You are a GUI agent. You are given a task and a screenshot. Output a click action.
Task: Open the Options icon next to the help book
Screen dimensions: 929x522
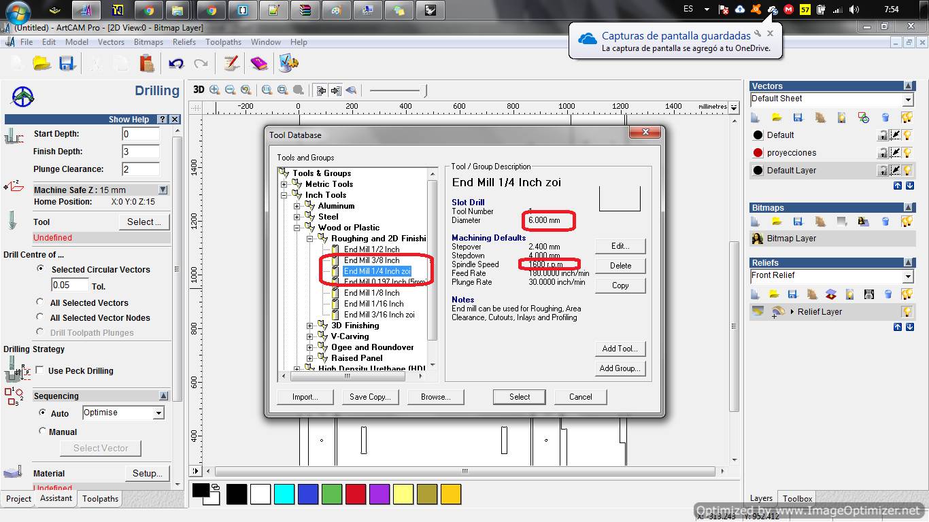[x=288, y=63]
